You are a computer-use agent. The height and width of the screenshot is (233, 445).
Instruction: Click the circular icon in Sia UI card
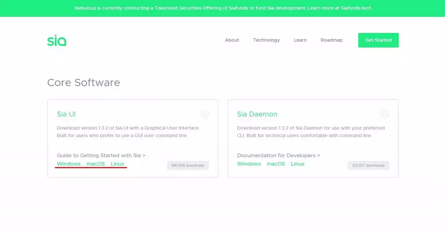click(x=204, y=115)
